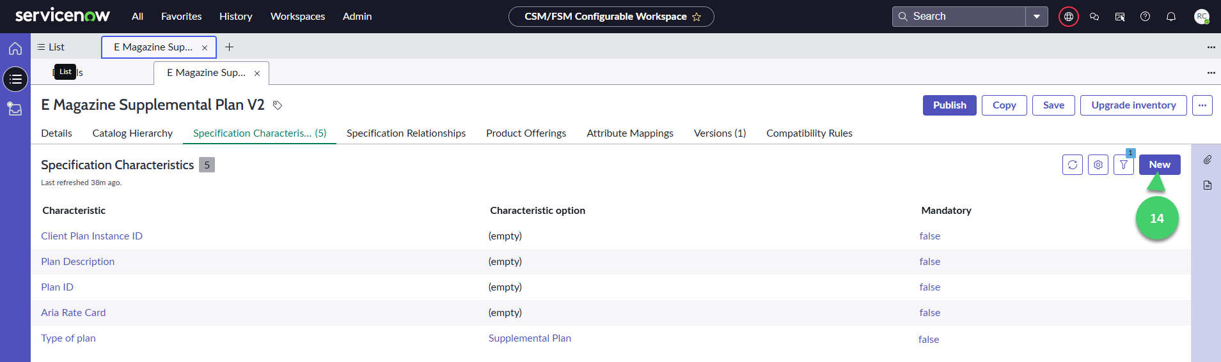Open the attachments paperclip icon
1221x362 pixels.
(1208, 160)
